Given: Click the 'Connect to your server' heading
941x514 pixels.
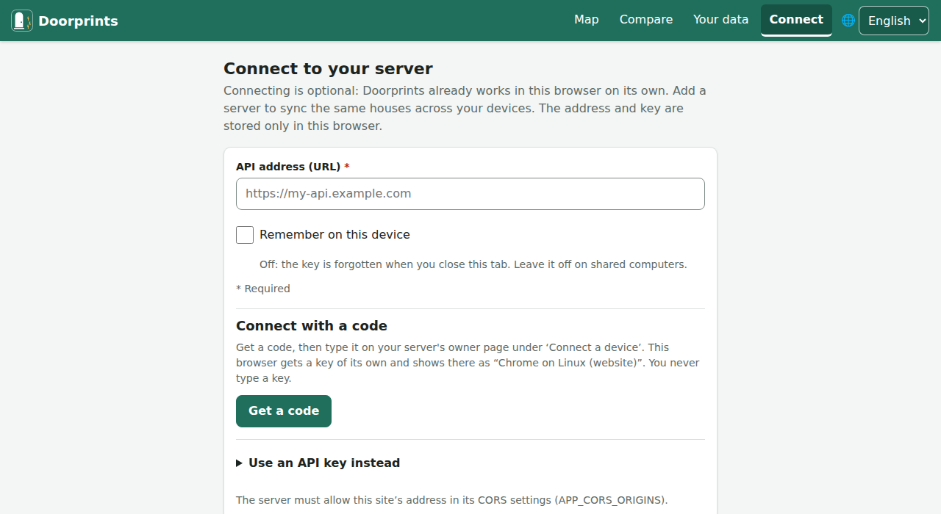Looking at the screenshot, I should click(328, 69).
